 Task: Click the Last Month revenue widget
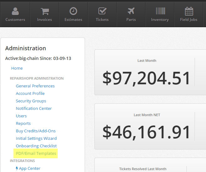(150, 72)
